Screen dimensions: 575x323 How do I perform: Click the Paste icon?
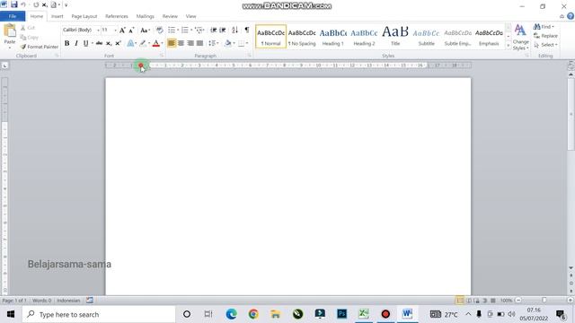click(10, 31)
